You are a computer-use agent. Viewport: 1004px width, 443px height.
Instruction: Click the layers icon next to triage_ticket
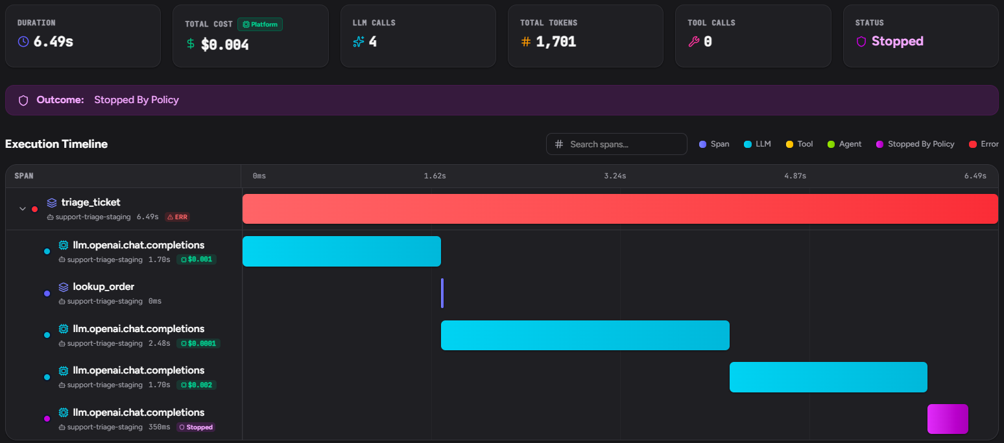(x=52, y=202)
